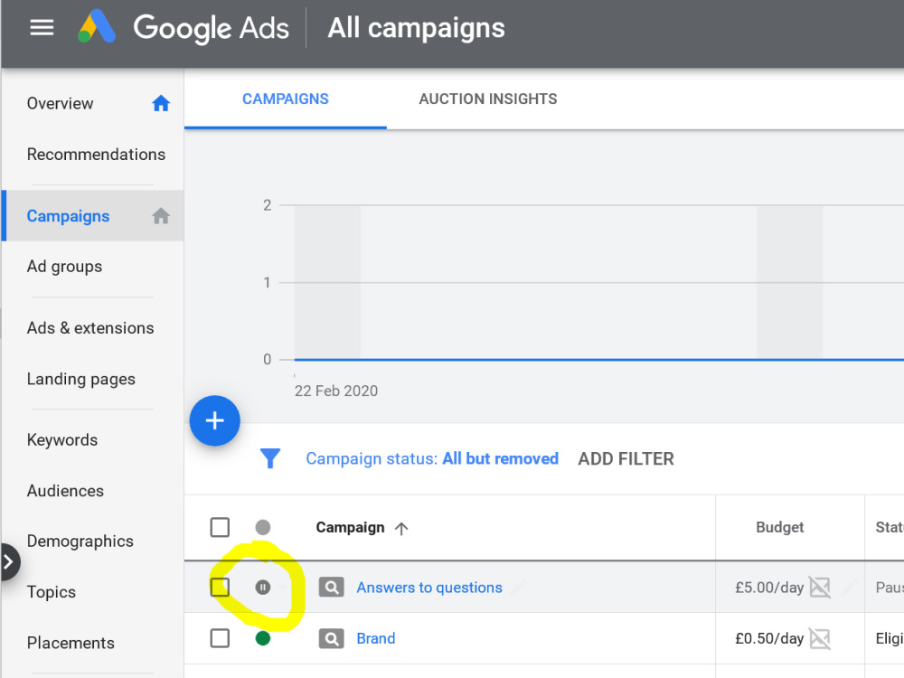Expand the collapsed side panel arrow
Screen dimensions: 904x678
[9, 561]
